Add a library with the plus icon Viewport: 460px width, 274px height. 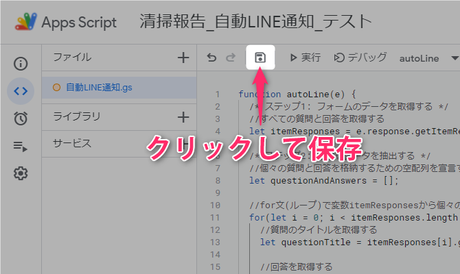(183, 117)
